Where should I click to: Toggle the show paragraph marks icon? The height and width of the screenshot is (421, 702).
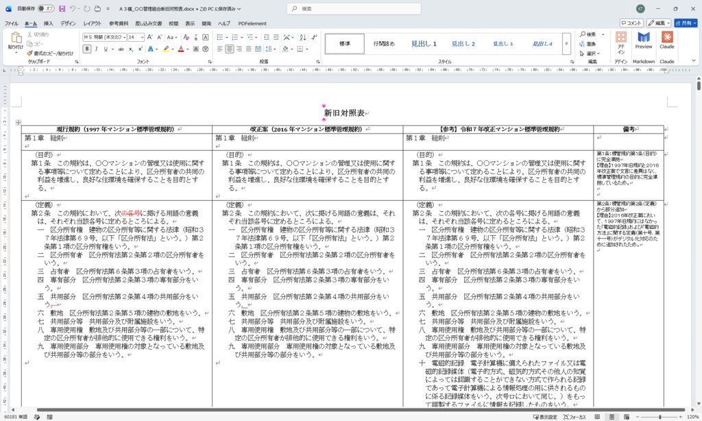click(x=314, y=37)
